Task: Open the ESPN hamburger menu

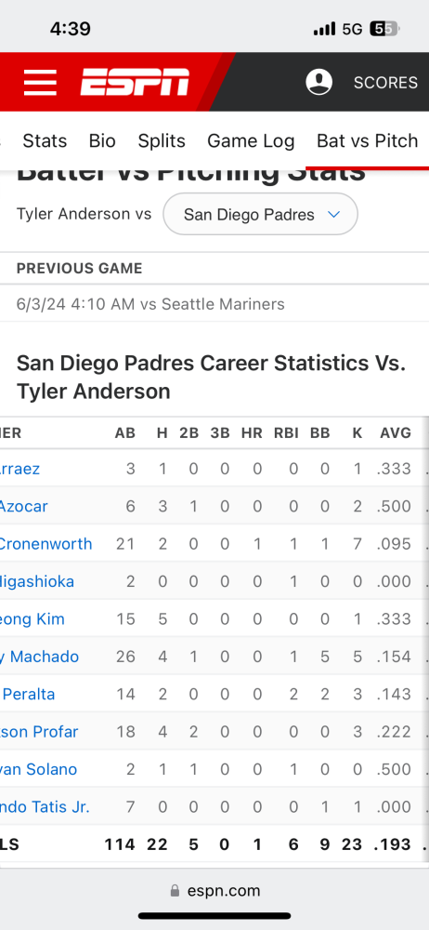Action: [x=40, y=82]
